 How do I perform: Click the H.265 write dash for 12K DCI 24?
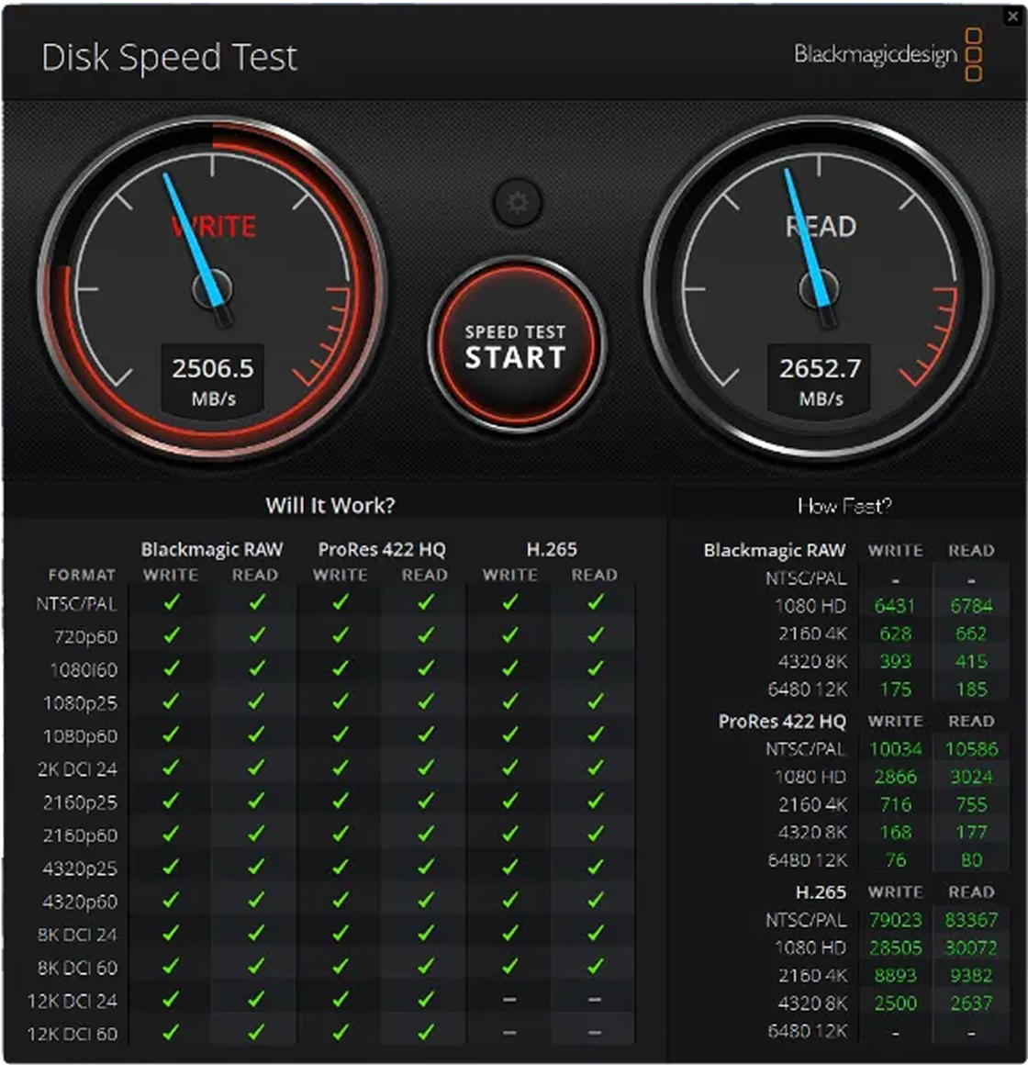509,1000
